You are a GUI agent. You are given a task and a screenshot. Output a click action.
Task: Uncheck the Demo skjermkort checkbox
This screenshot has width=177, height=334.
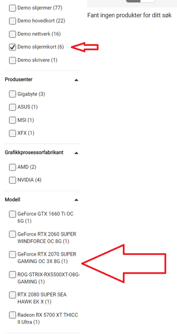[x=13, y=47]
